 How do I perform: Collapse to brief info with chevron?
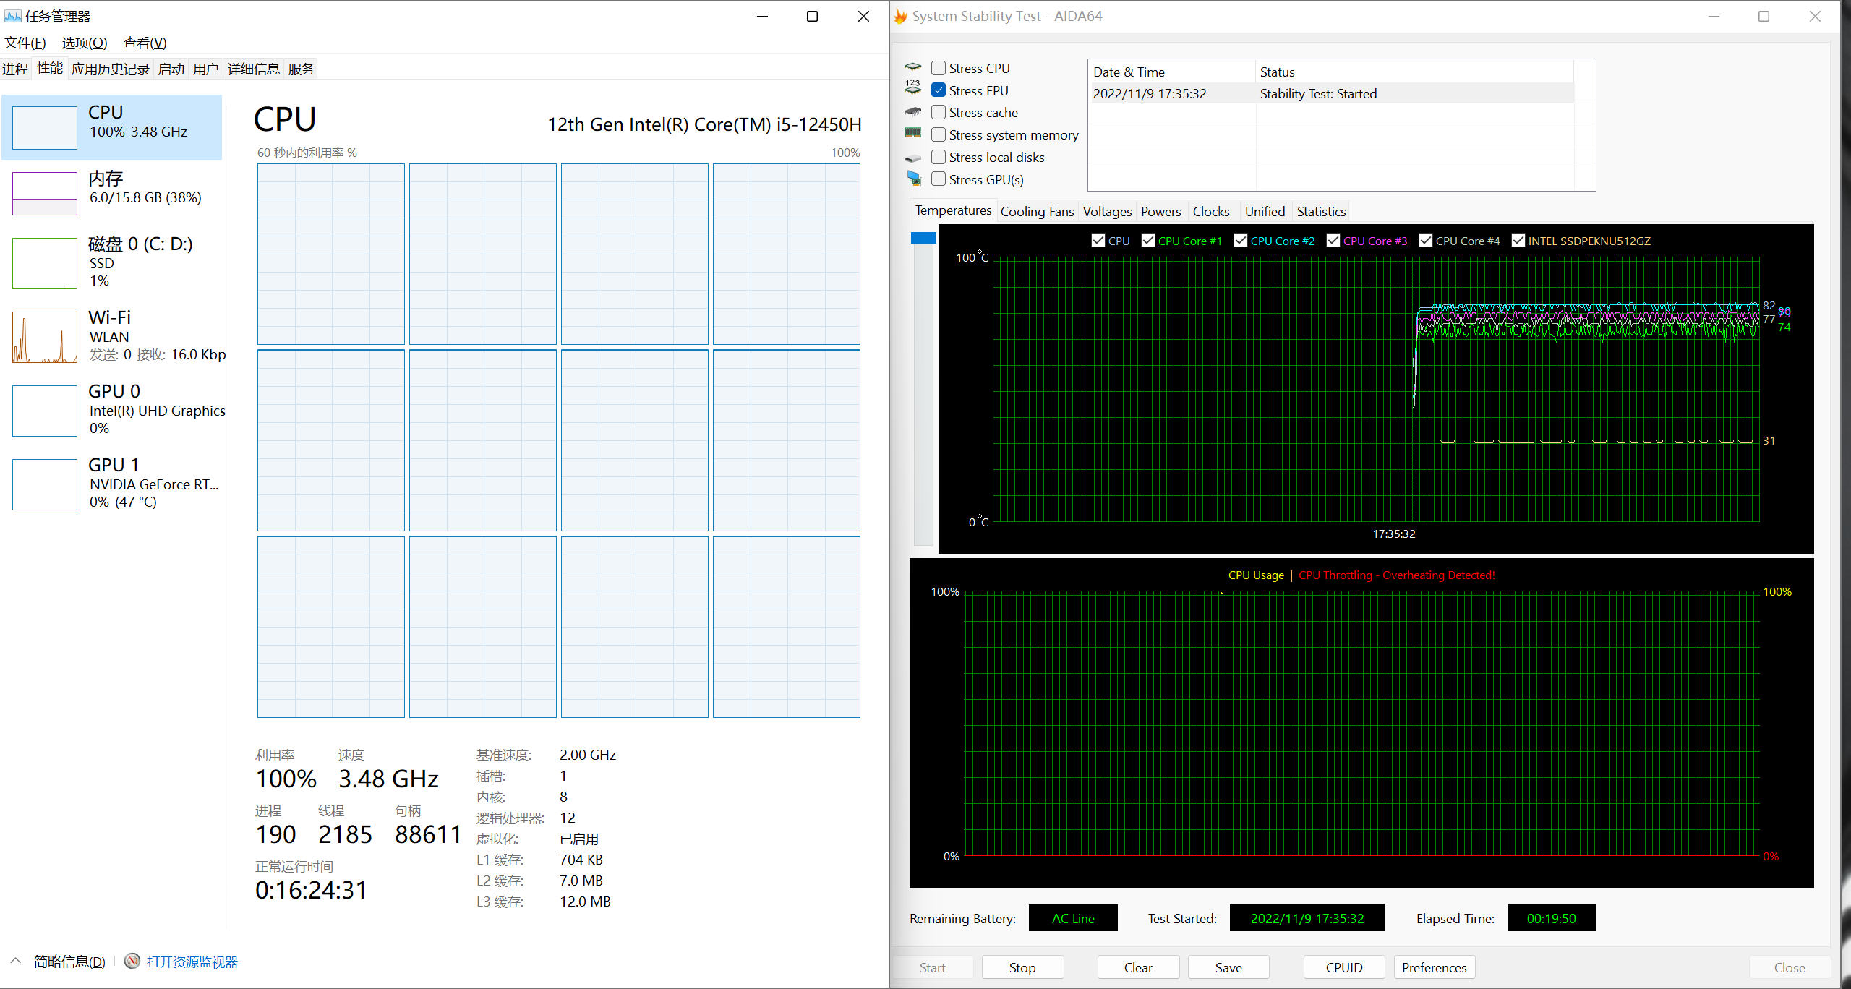[x=16, y=961]
